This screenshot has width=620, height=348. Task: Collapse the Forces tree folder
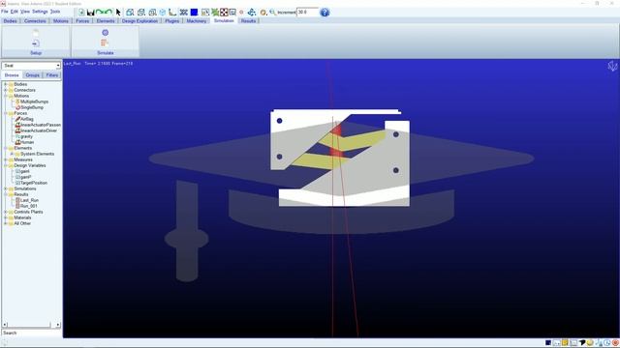point(6,113)
